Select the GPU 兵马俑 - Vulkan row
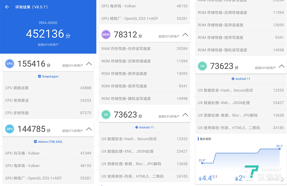The height and width of the screenshot is (186, 287). (x=48, y=153)
